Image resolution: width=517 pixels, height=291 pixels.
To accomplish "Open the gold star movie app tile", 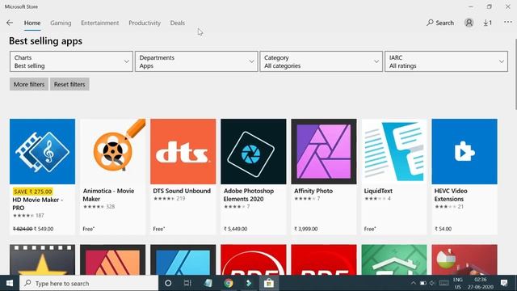I will coord(42,259).
